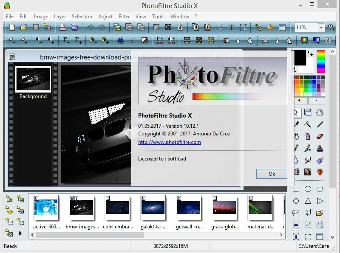Click Ok in the About dialog
This screenshot has width=340, height=253.
click(x=272, y=174)
